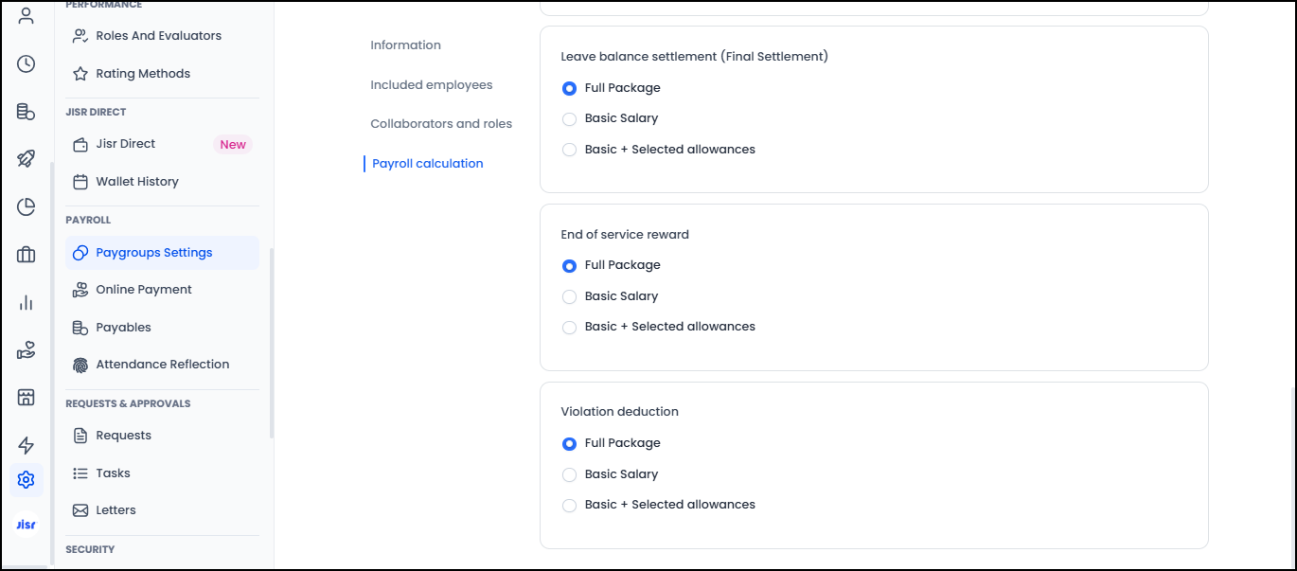Open the briefcase icon in left rail

click(x=27, y=255)
